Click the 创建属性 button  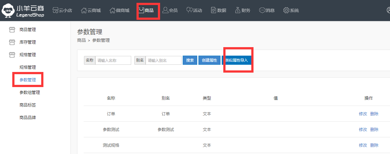point(209,60)
